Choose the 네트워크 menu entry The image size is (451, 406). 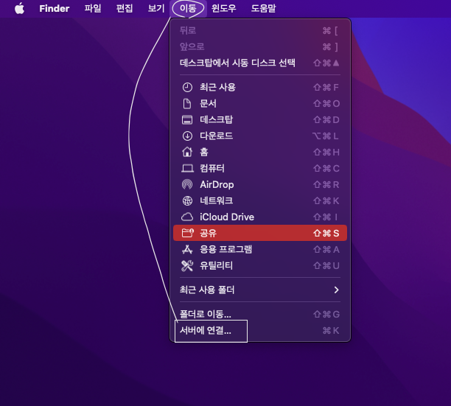click(260, 200)
